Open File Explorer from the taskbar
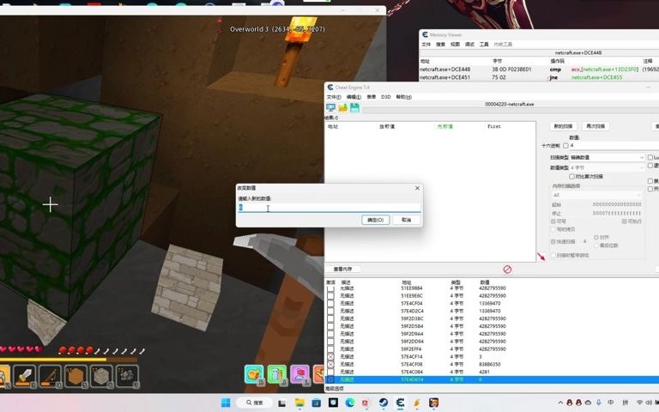 coord(299,403)
